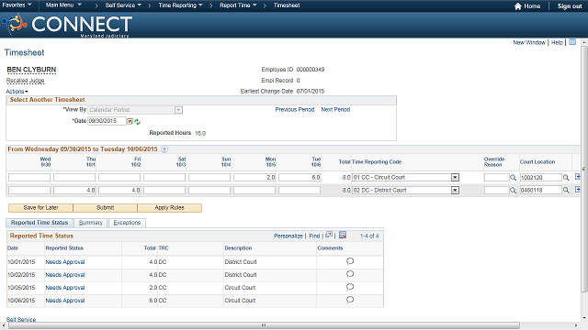The width and height of the screenshot is (588, 330).
Task: Click Override Reason field in Circuit Court row
Action: coord(496,177)
